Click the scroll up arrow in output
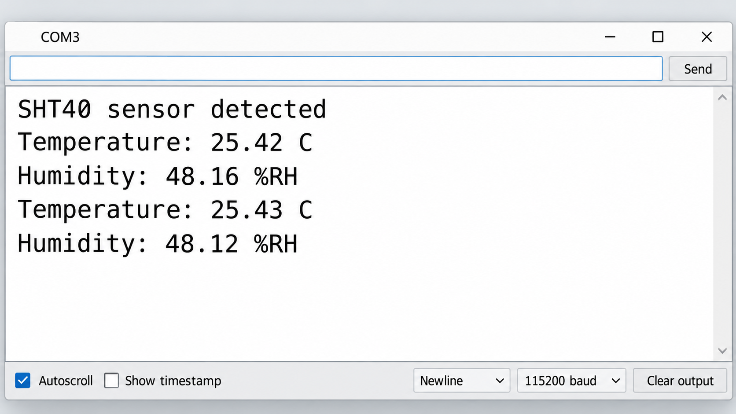 (722, 98)
